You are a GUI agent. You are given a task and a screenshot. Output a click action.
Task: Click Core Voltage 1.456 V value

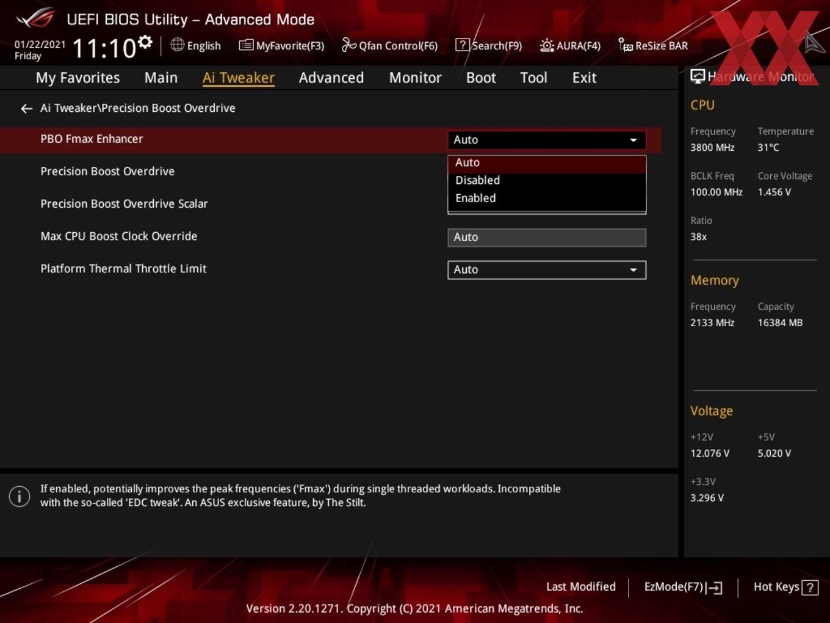pos(774,192)
